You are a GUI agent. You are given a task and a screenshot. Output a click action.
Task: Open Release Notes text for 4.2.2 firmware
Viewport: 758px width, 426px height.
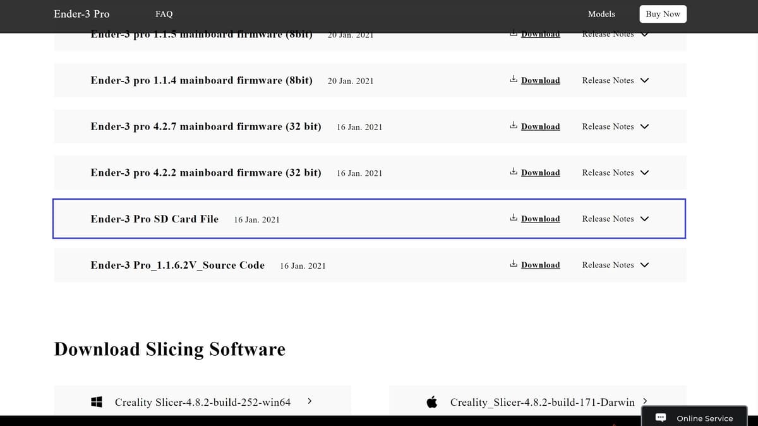(x=608, y=173)
